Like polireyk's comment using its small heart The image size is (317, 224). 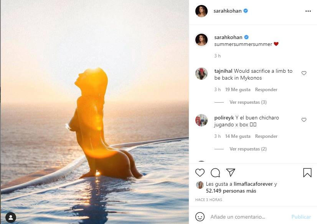click(304, 119)
